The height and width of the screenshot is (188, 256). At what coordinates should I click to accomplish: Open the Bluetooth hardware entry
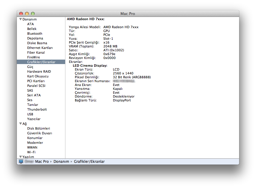35,34
